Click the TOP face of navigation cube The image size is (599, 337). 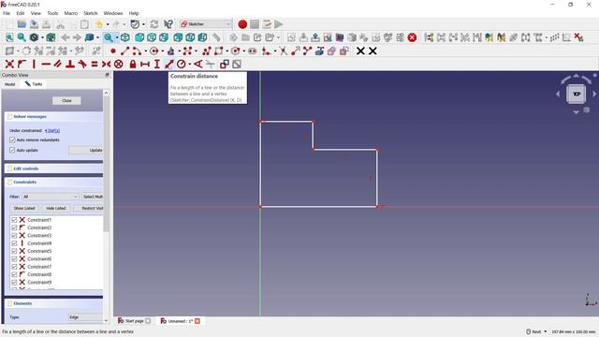(x=577, y=94)
